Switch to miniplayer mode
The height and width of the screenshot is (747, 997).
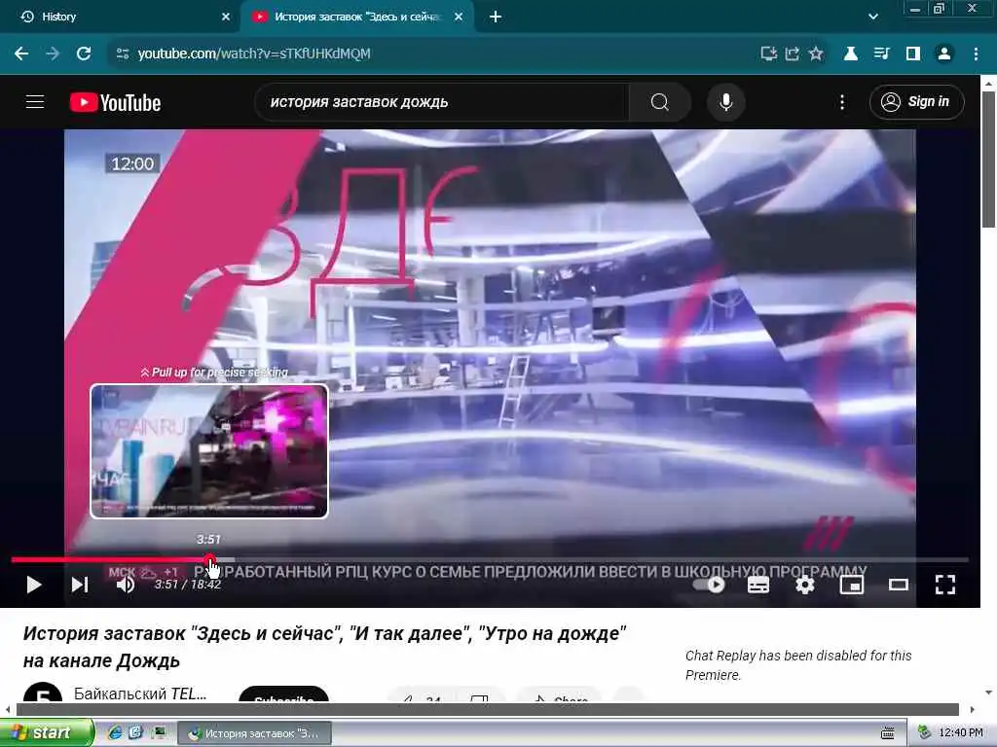coord(851,585)
